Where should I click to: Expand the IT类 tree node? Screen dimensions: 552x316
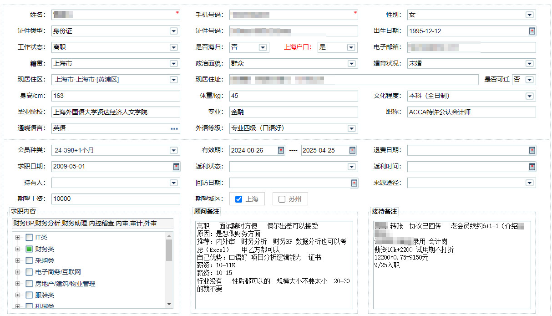(18, 237)
